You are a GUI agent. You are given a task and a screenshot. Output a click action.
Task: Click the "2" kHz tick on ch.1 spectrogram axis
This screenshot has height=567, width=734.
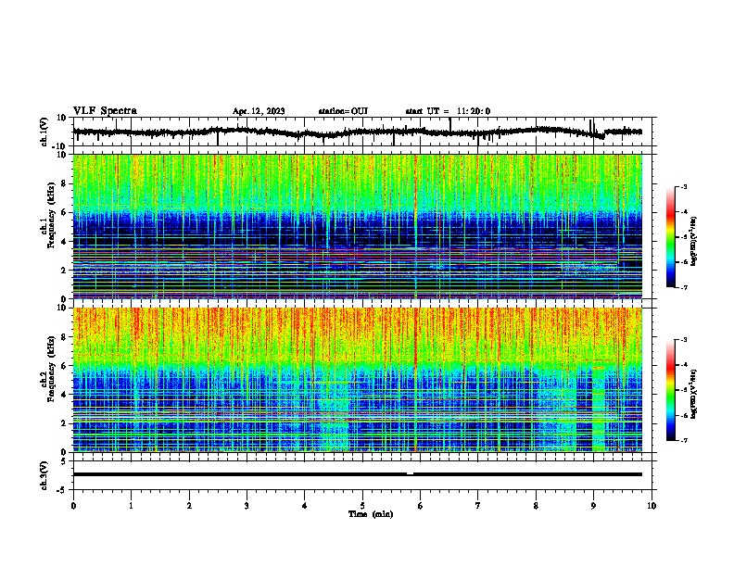point(65,270)
